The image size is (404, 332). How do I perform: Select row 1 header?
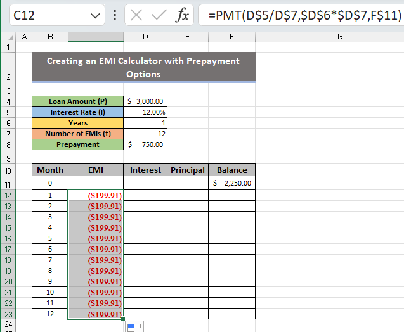pos(8,48)
